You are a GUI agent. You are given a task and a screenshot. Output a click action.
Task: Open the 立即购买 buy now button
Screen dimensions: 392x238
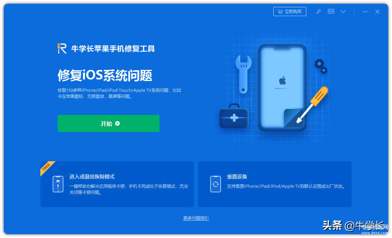click(x=289, y=12)
